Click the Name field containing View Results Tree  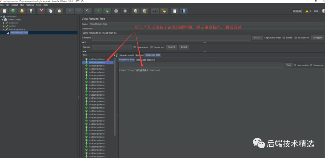coord(207,24)
